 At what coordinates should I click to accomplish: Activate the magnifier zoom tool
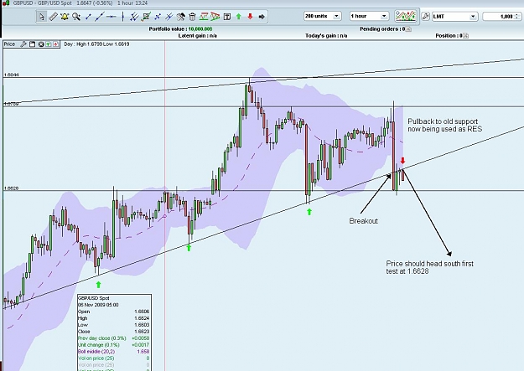click(x=76, y=17)
